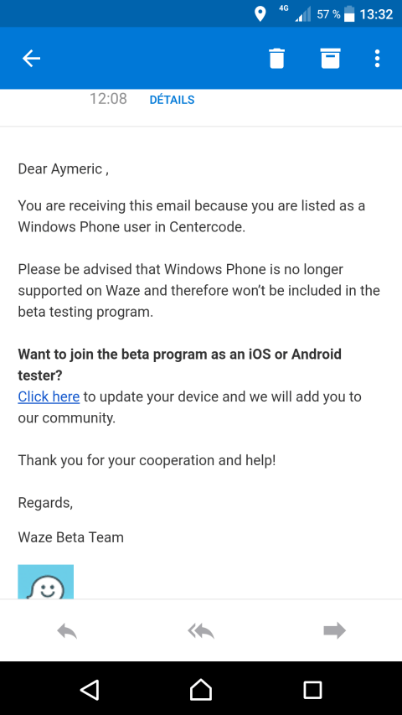Image resolution: width=402 pixels, height=715 pixels.
Task: Tap Android back navigation triangle
Action: pos(90,690)
